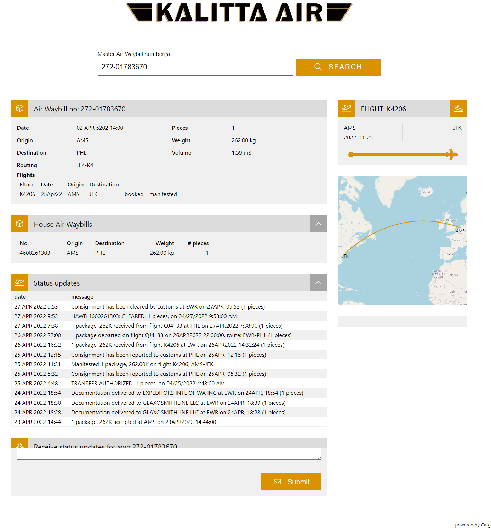The image size is (491, 530).
Task: Click the envelope icon on Submit button
Action: [x=278, y=482]
